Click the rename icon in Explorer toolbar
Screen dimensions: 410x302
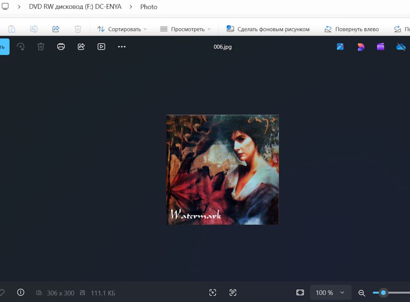[x=34, y=29]
